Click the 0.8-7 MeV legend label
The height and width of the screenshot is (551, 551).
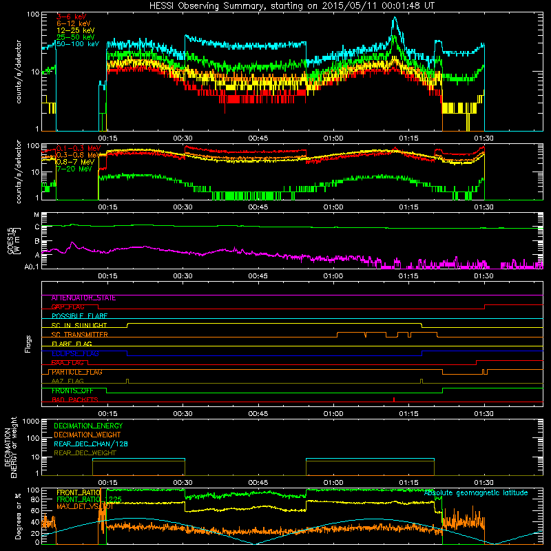pyautogui.click(x=75, y=162)
